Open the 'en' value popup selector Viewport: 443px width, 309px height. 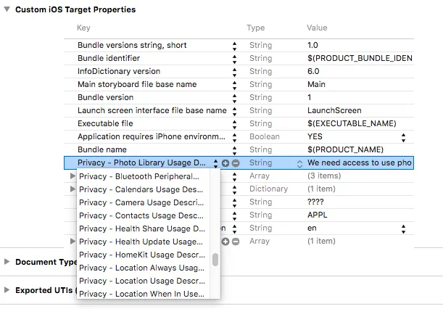(x=403, y=228)
